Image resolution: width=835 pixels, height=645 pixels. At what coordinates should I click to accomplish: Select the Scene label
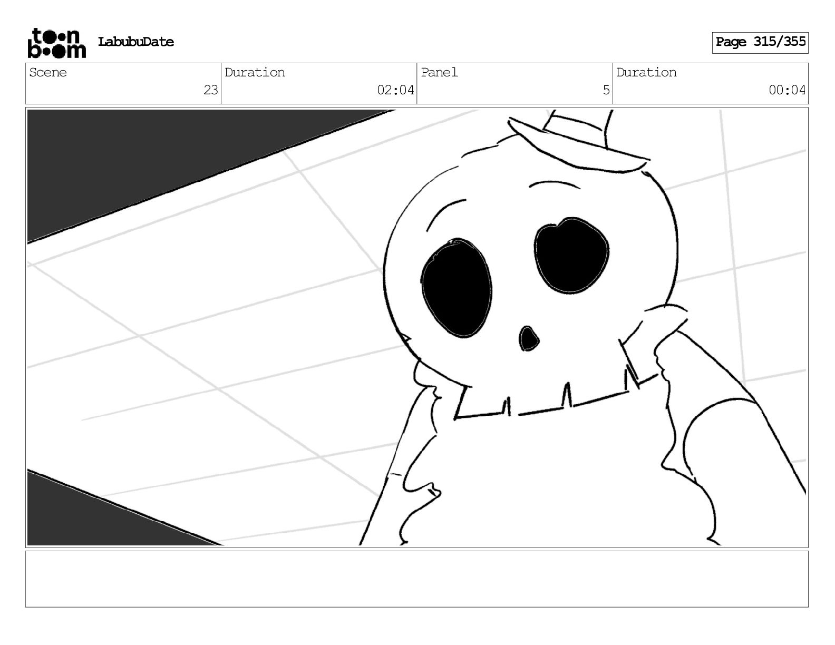pyautogui.click(x=48, y=73)
